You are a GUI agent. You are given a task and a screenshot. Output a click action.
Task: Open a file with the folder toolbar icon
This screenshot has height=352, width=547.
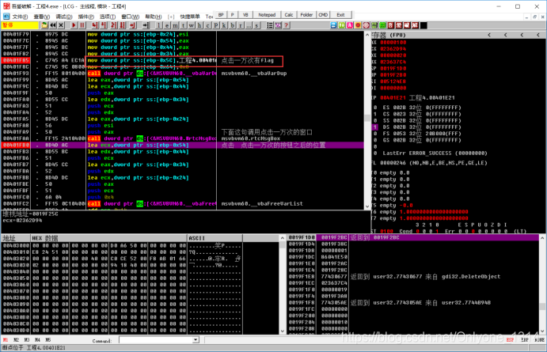[x=44, y=25]
